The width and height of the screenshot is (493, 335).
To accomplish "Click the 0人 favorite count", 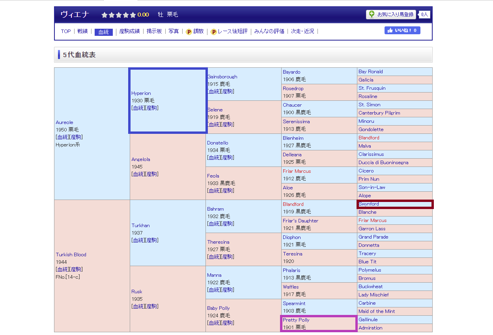I will [x=424, y=15].
